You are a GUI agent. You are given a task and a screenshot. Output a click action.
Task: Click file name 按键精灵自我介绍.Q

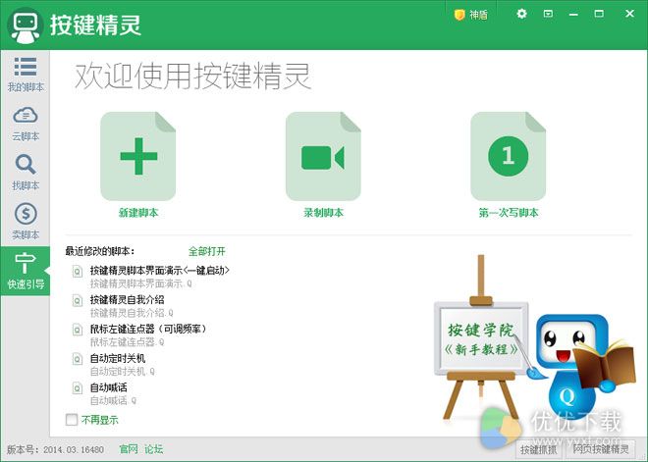pos(132,313)
